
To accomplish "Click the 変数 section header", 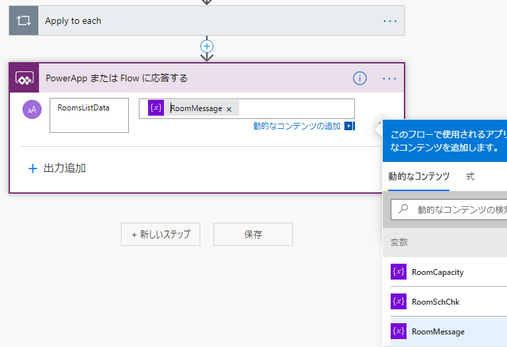I will tap(445, 242).
